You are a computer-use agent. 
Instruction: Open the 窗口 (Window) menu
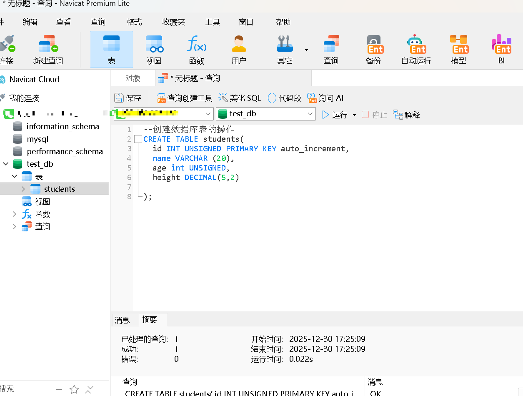[x=246, y=22]
